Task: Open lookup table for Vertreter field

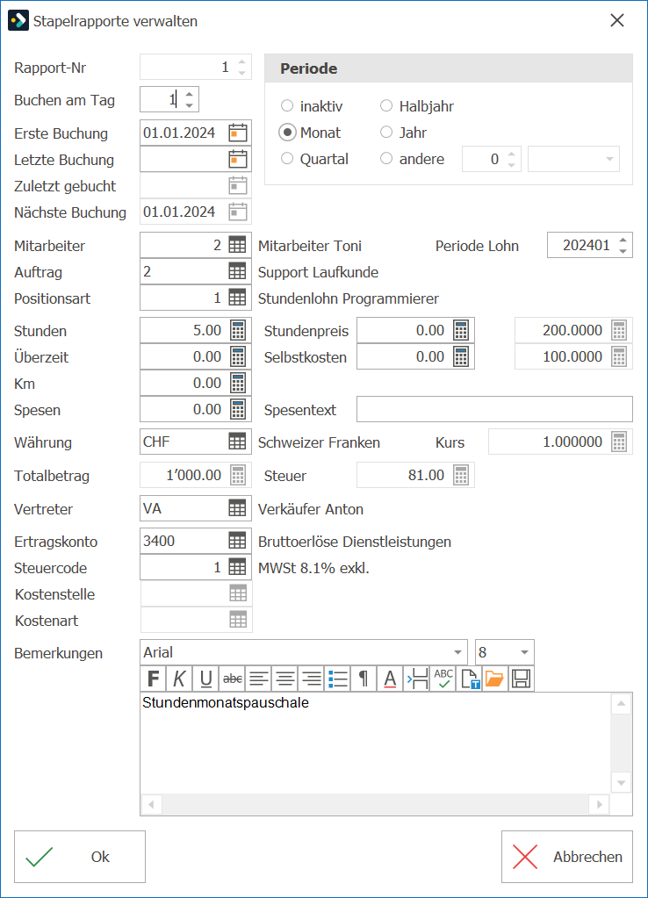Action: 237,508
